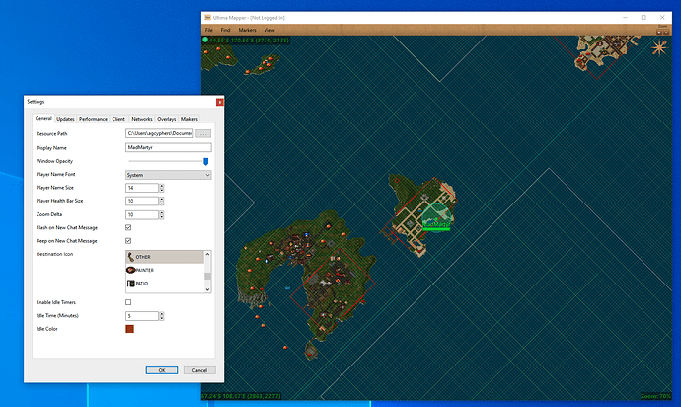Image resolution: width=681 pixels, height=407 pixels.
Task: Select the PATIO destination icon entry
Action: (x=165, y=284)
